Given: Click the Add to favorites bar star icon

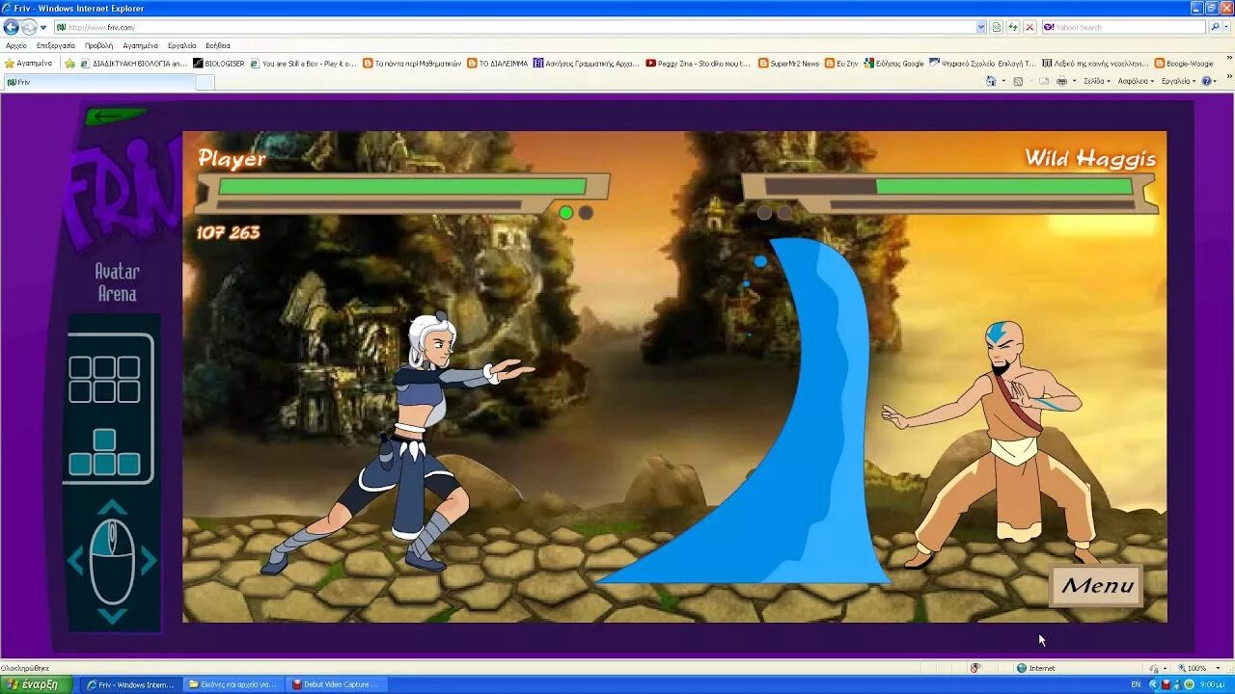Looking at the screenshot, I should point(69,64).
